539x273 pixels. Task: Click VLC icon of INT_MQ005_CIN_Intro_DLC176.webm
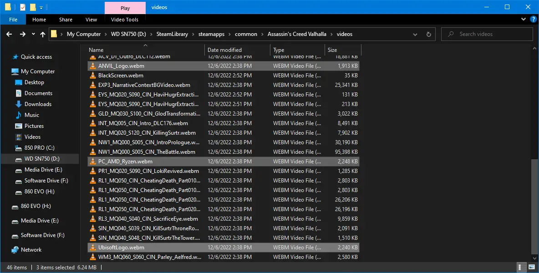[92, 123]
